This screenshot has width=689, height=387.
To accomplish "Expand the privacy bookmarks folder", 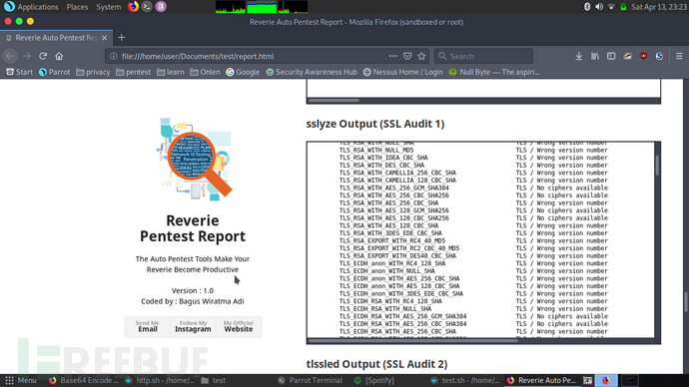I will click(x=93, y=72).
